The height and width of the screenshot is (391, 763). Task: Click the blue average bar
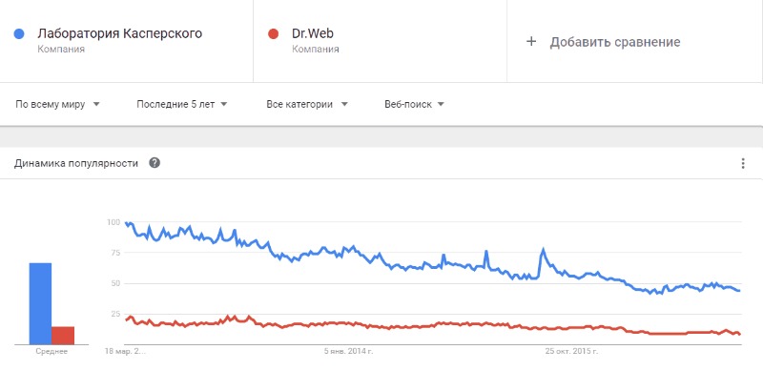pyautogui.click(x=40, y=304)
